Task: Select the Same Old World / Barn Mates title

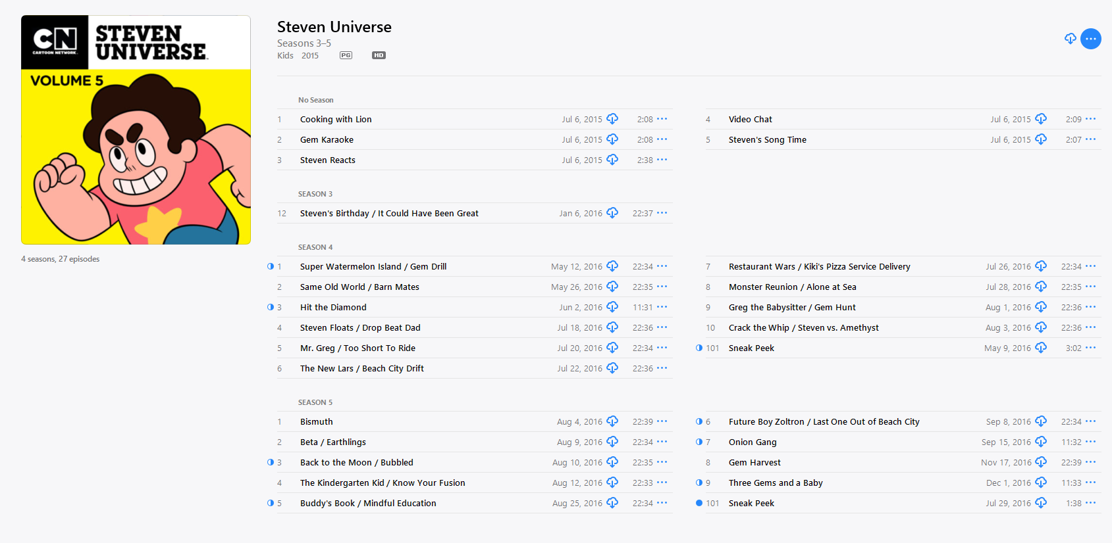Action: (359, 287)
